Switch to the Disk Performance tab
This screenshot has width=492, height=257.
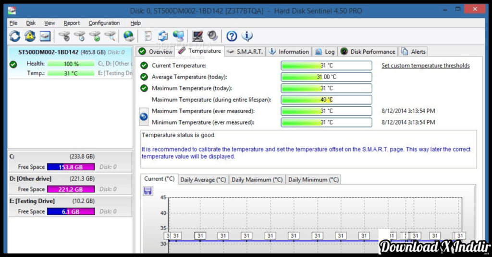tap(368, 52)
